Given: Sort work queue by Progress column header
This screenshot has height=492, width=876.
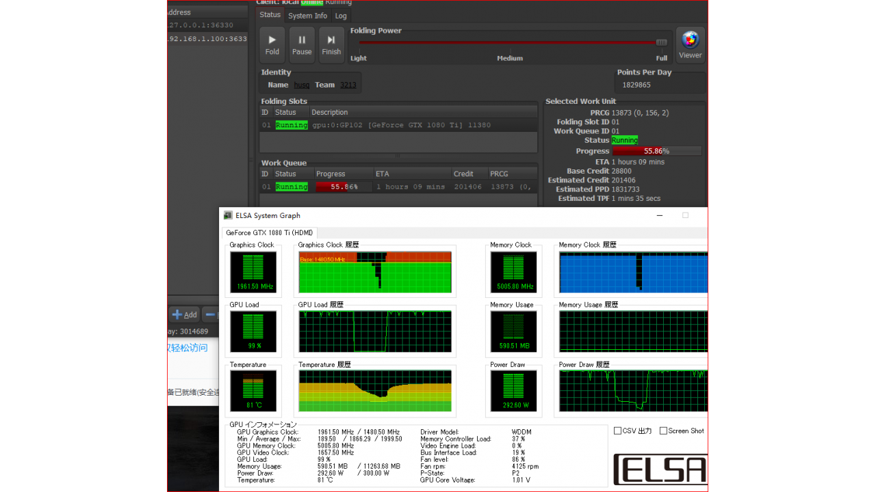Looking at the screenshot, I should 343,174.
